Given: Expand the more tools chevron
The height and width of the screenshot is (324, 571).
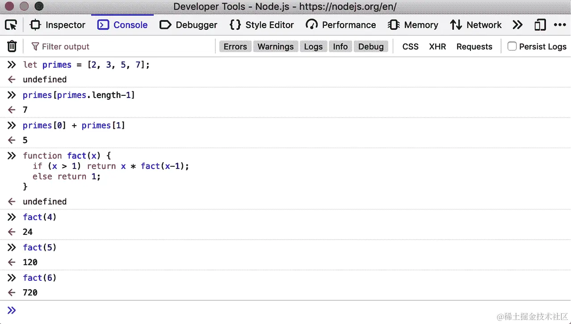Looking at the screenshot, I should pos(517,25).
